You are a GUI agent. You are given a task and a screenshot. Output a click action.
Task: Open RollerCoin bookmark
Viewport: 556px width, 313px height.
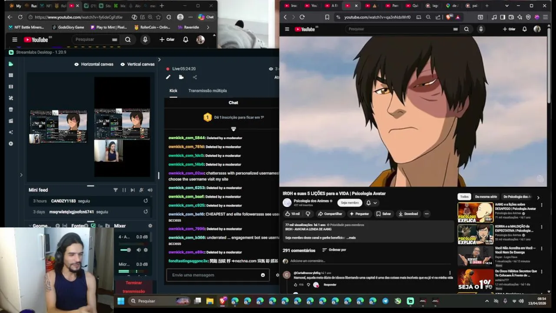(x=152, y=27)
